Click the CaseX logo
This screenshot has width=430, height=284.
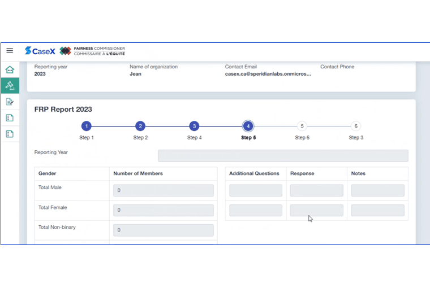point(40,51)
